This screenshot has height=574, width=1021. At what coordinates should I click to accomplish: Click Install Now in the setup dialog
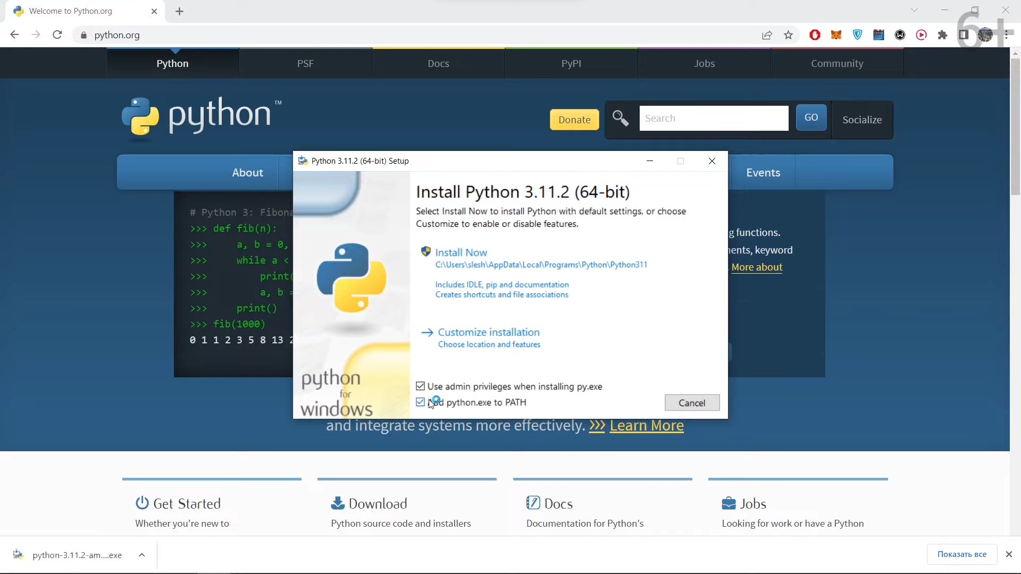(461, 252)
